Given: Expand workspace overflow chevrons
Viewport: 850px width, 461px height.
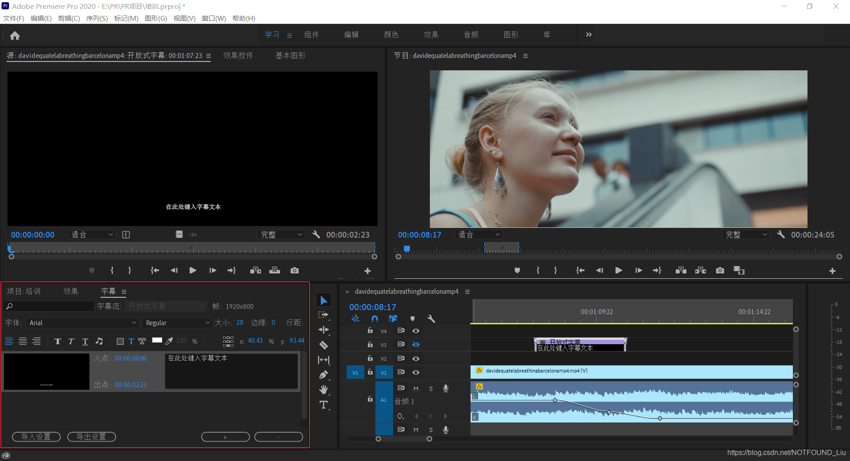Looking at the screenshot, I should click(x=589, y=35).
